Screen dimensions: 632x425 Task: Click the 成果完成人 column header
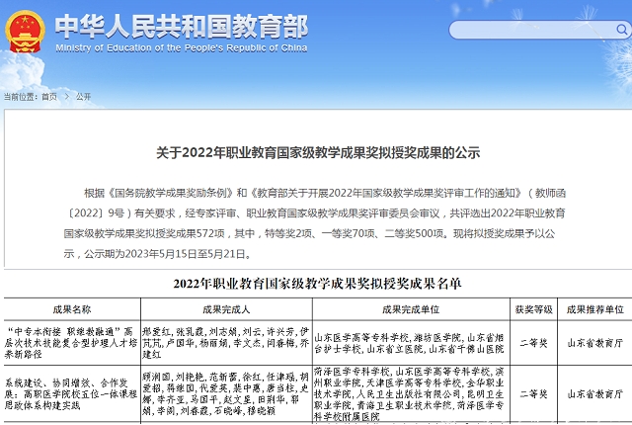tap(226, 309)
